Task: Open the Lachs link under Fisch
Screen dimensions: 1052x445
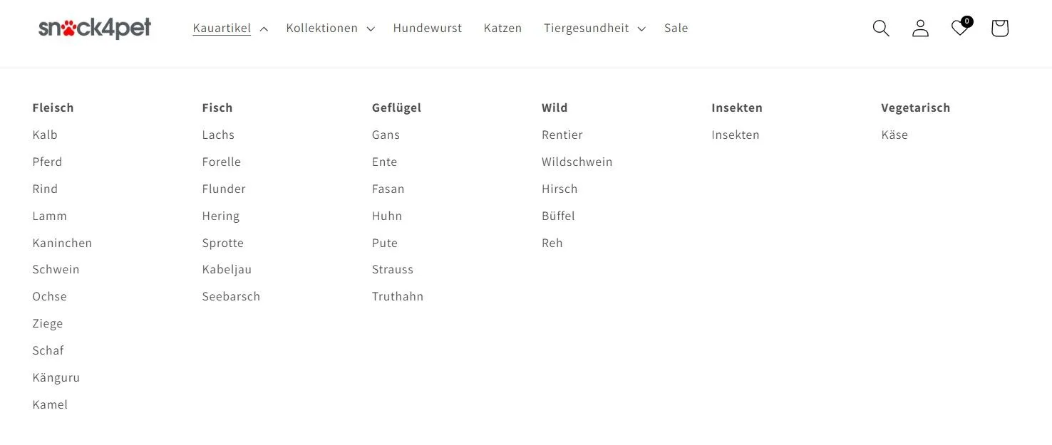Action: pos(218,135)
